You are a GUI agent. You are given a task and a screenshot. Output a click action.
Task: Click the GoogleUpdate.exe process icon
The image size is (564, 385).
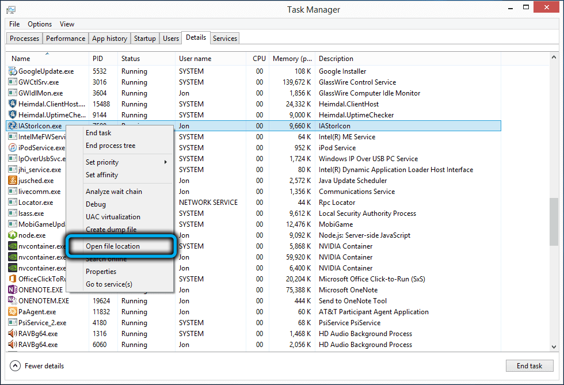(x=13, y=71)
